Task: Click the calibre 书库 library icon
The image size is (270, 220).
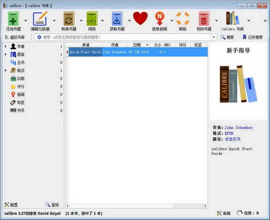Action: [233, 18]
